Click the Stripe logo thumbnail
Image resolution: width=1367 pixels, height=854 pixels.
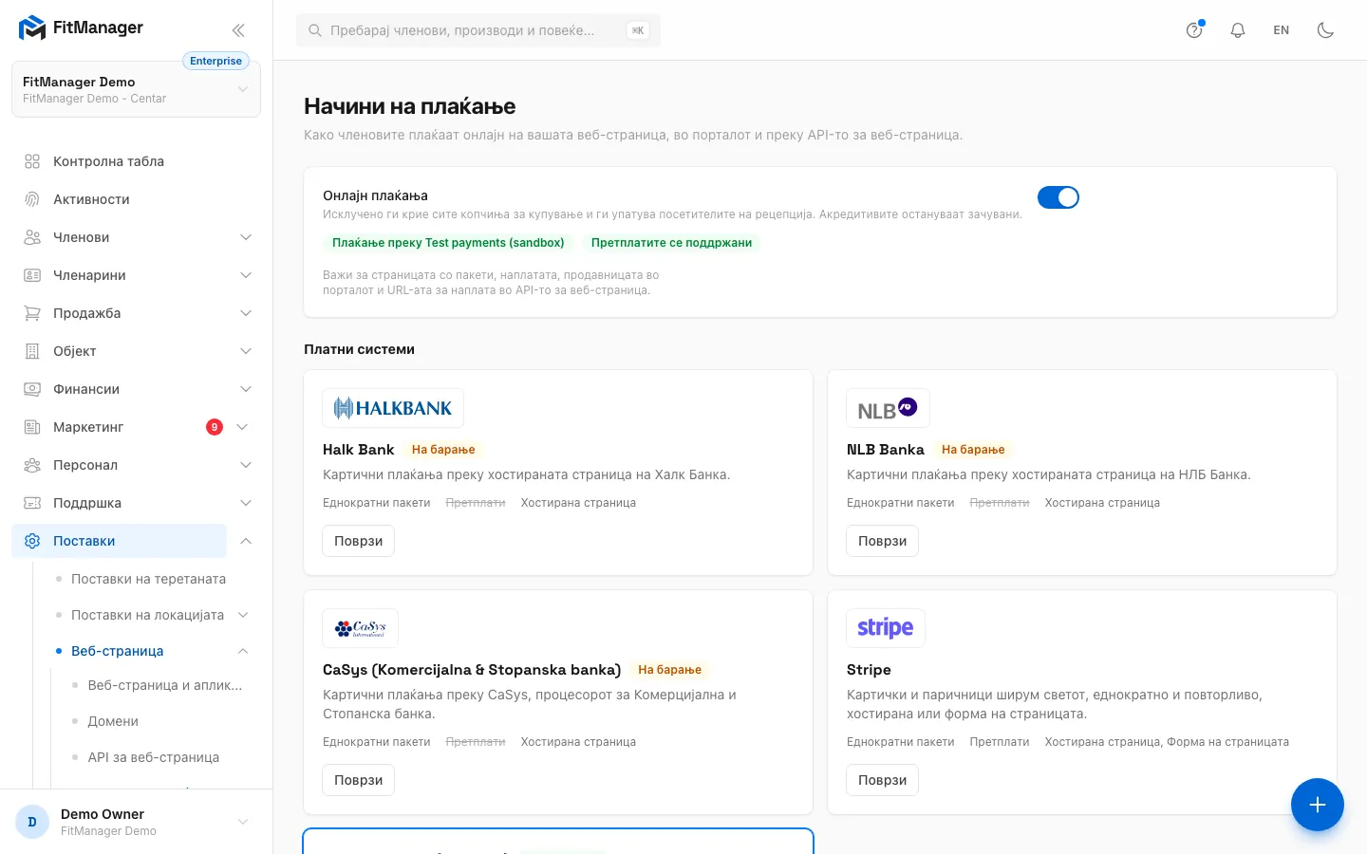click(885, 628)
